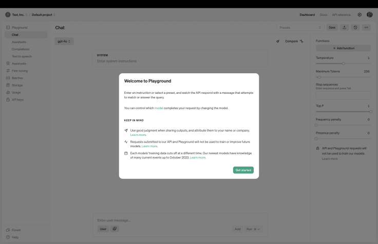Image resolution: width=378 pixels, height=244 pixels.
Task: Open Learn more link about API training
Action: 149,146
